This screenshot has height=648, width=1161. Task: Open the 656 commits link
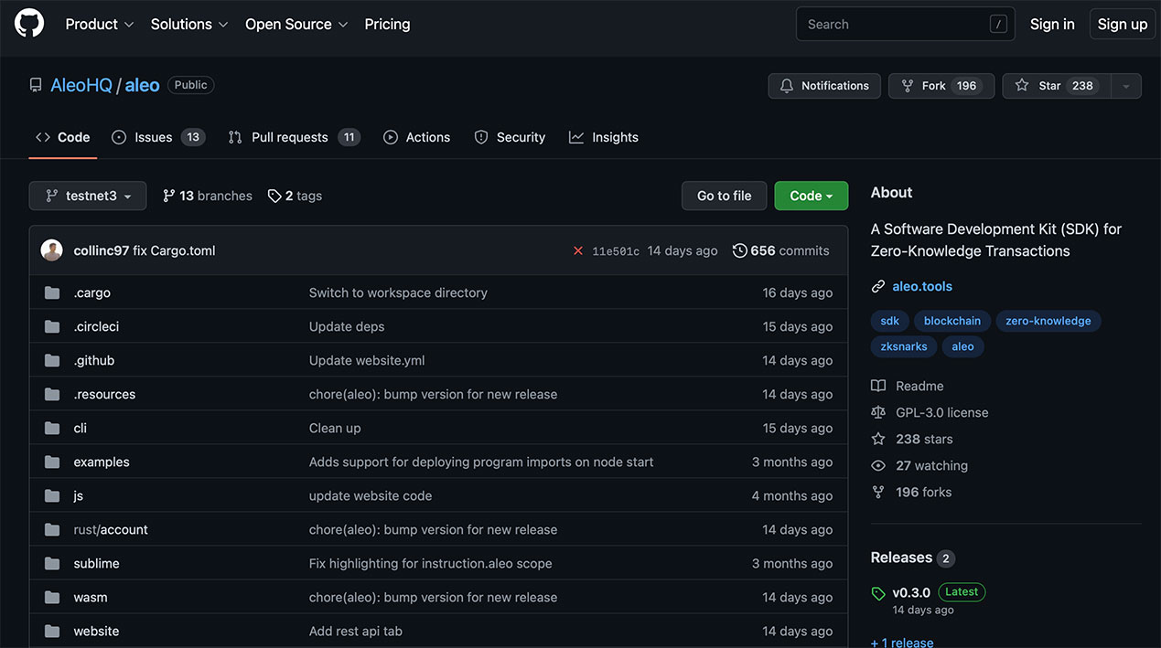(x=781, y=250)
